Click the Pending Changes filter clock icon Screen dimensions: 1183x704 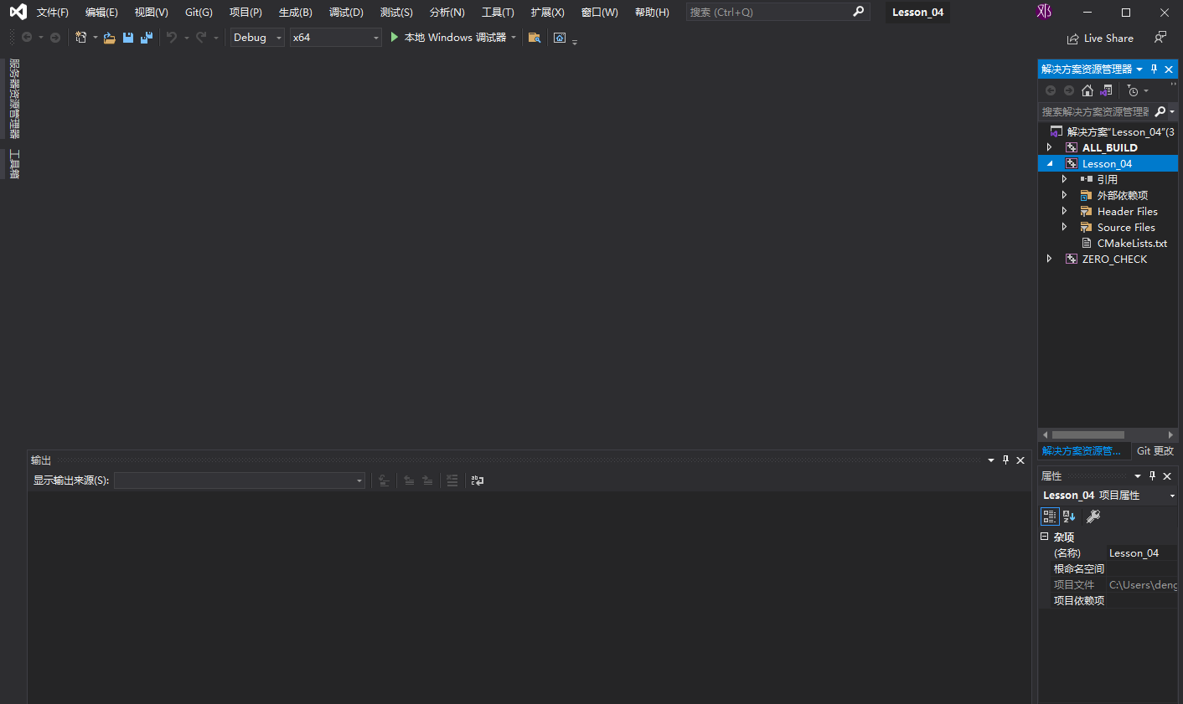(x=1134, y=90)
